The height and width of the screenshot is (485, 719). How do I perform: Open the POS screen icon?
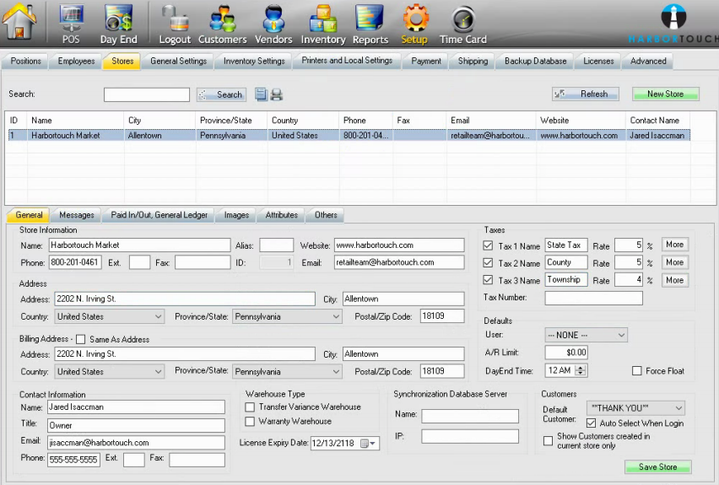coord(71,20)
